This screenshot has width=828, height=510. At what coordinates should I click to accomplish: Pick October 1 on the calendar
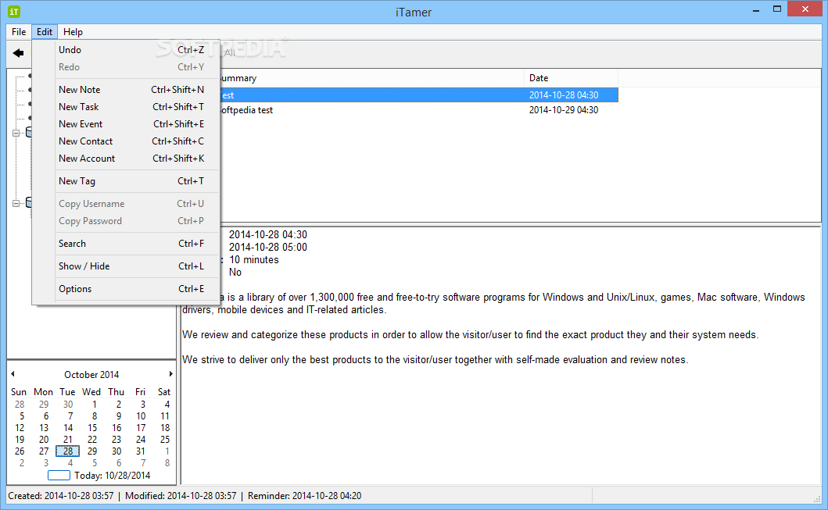click(x=94, y=405)
